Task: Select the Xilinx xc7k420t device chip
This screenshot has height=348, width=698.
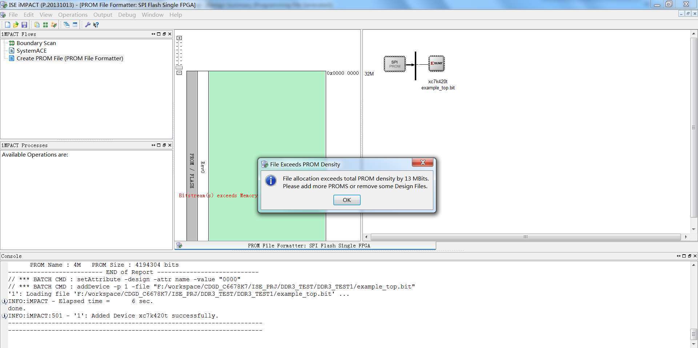Action: pos(436,64)
